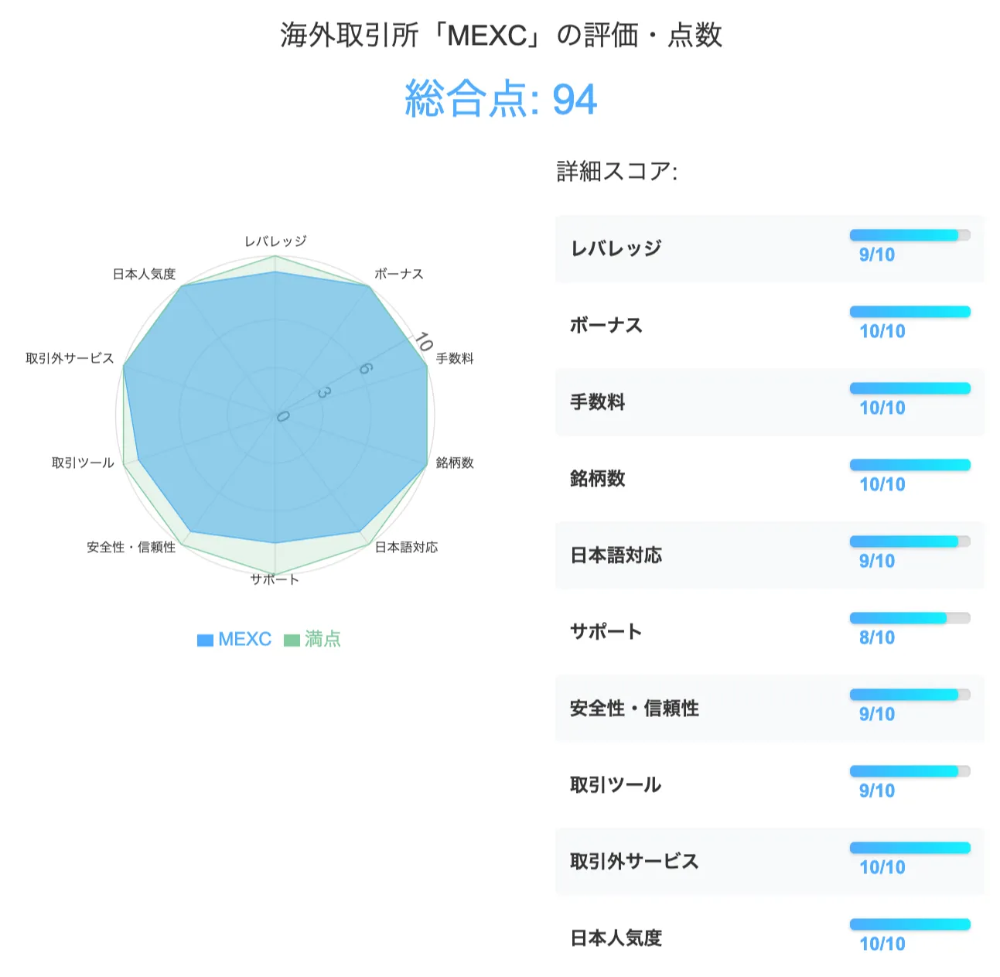Click the 銘柄数 axis label on radar chart

[455, 463]
